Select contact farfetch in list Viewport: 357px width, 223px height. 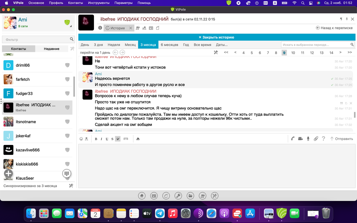point(37,79)
